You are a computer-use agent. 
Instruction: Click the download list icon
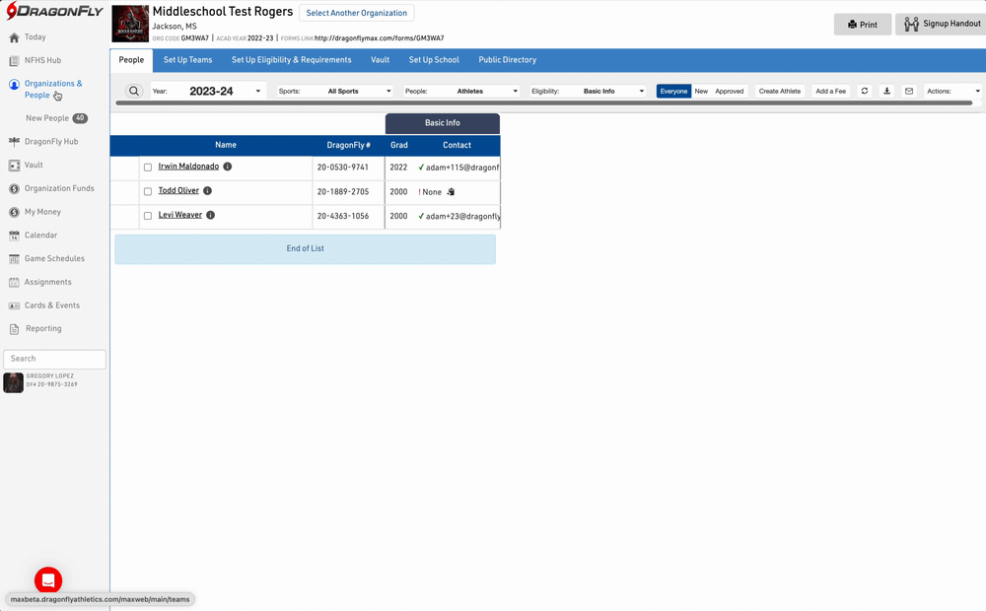point(886,92)
